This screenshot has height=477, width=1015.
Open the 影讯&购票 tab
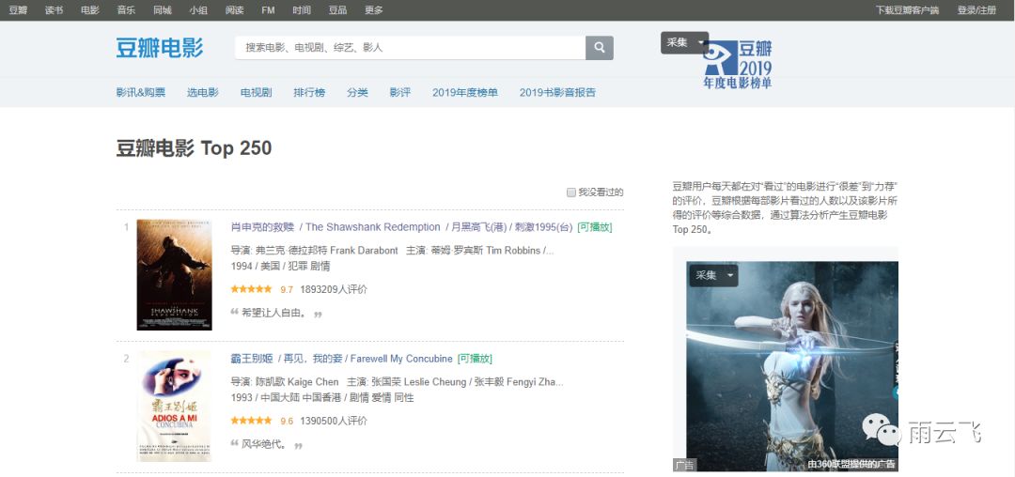140,92
